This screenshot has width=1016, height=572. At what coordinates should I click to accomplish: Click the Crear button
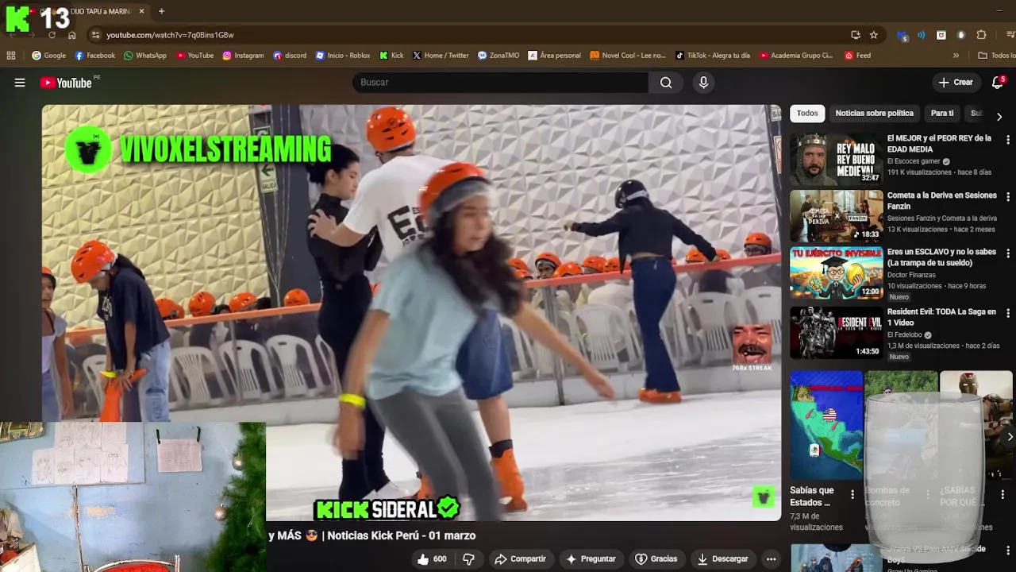[956, 83]
